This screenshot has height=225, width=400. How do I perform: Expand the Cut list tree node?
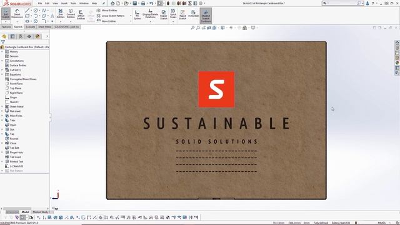tap(2, 70)
